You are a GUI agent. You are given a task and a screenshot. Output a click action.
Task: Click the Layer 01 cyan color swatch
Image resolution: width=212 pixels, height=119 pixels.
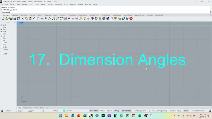click(64, 111)
